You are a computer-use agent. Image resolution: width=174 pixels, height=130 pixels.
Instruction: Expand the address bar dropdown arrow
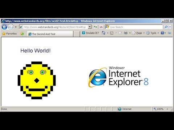(x=90, y=27)
